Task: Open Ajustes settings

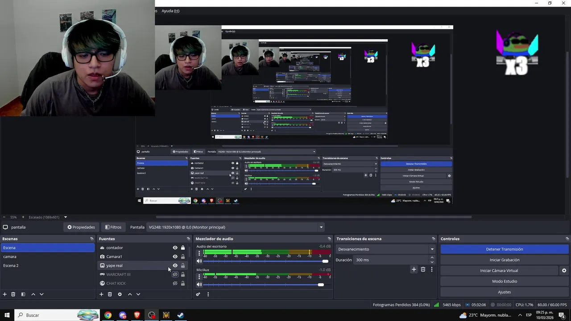Action: pos(505,292)
